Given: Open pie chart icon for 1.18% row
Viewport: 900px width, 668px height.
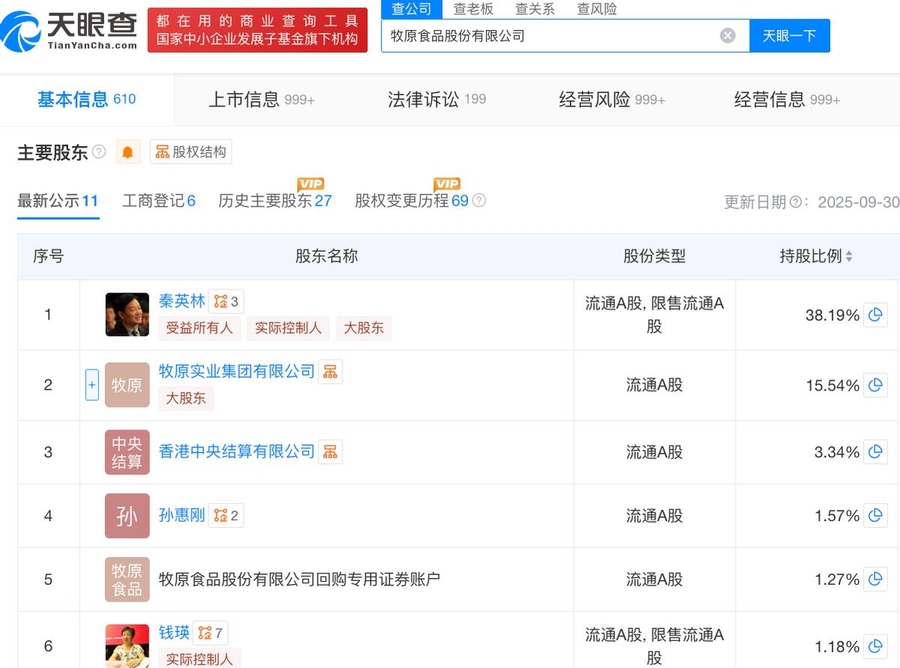Looking at the screenshot, I should point(875,646).
